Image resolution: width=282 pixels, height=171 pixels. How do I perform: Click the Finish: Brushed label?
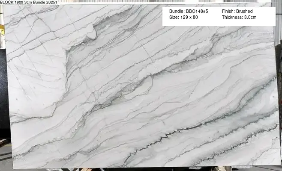(237, 11)
